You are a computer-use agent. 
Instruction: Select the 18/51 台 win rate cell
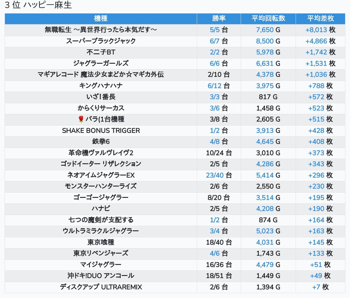point(219,276)
